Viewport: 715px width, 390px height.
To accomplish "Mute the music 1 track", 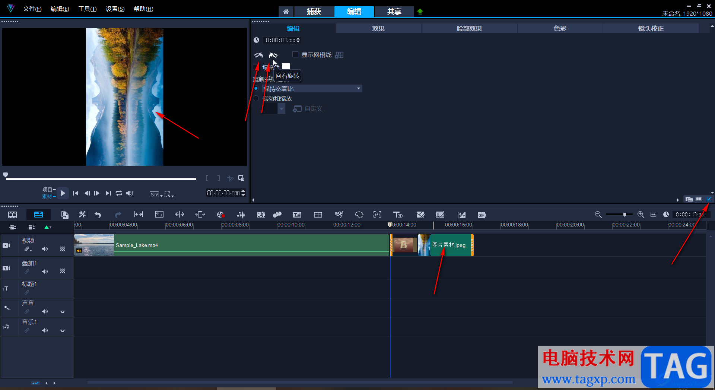I will (45, 330).
